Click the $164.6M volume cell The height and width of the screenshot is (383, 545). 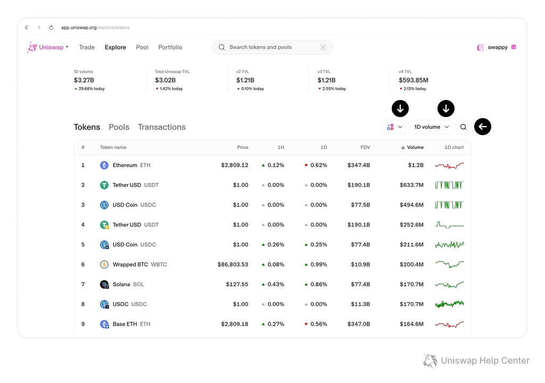[x=411, y=324]
